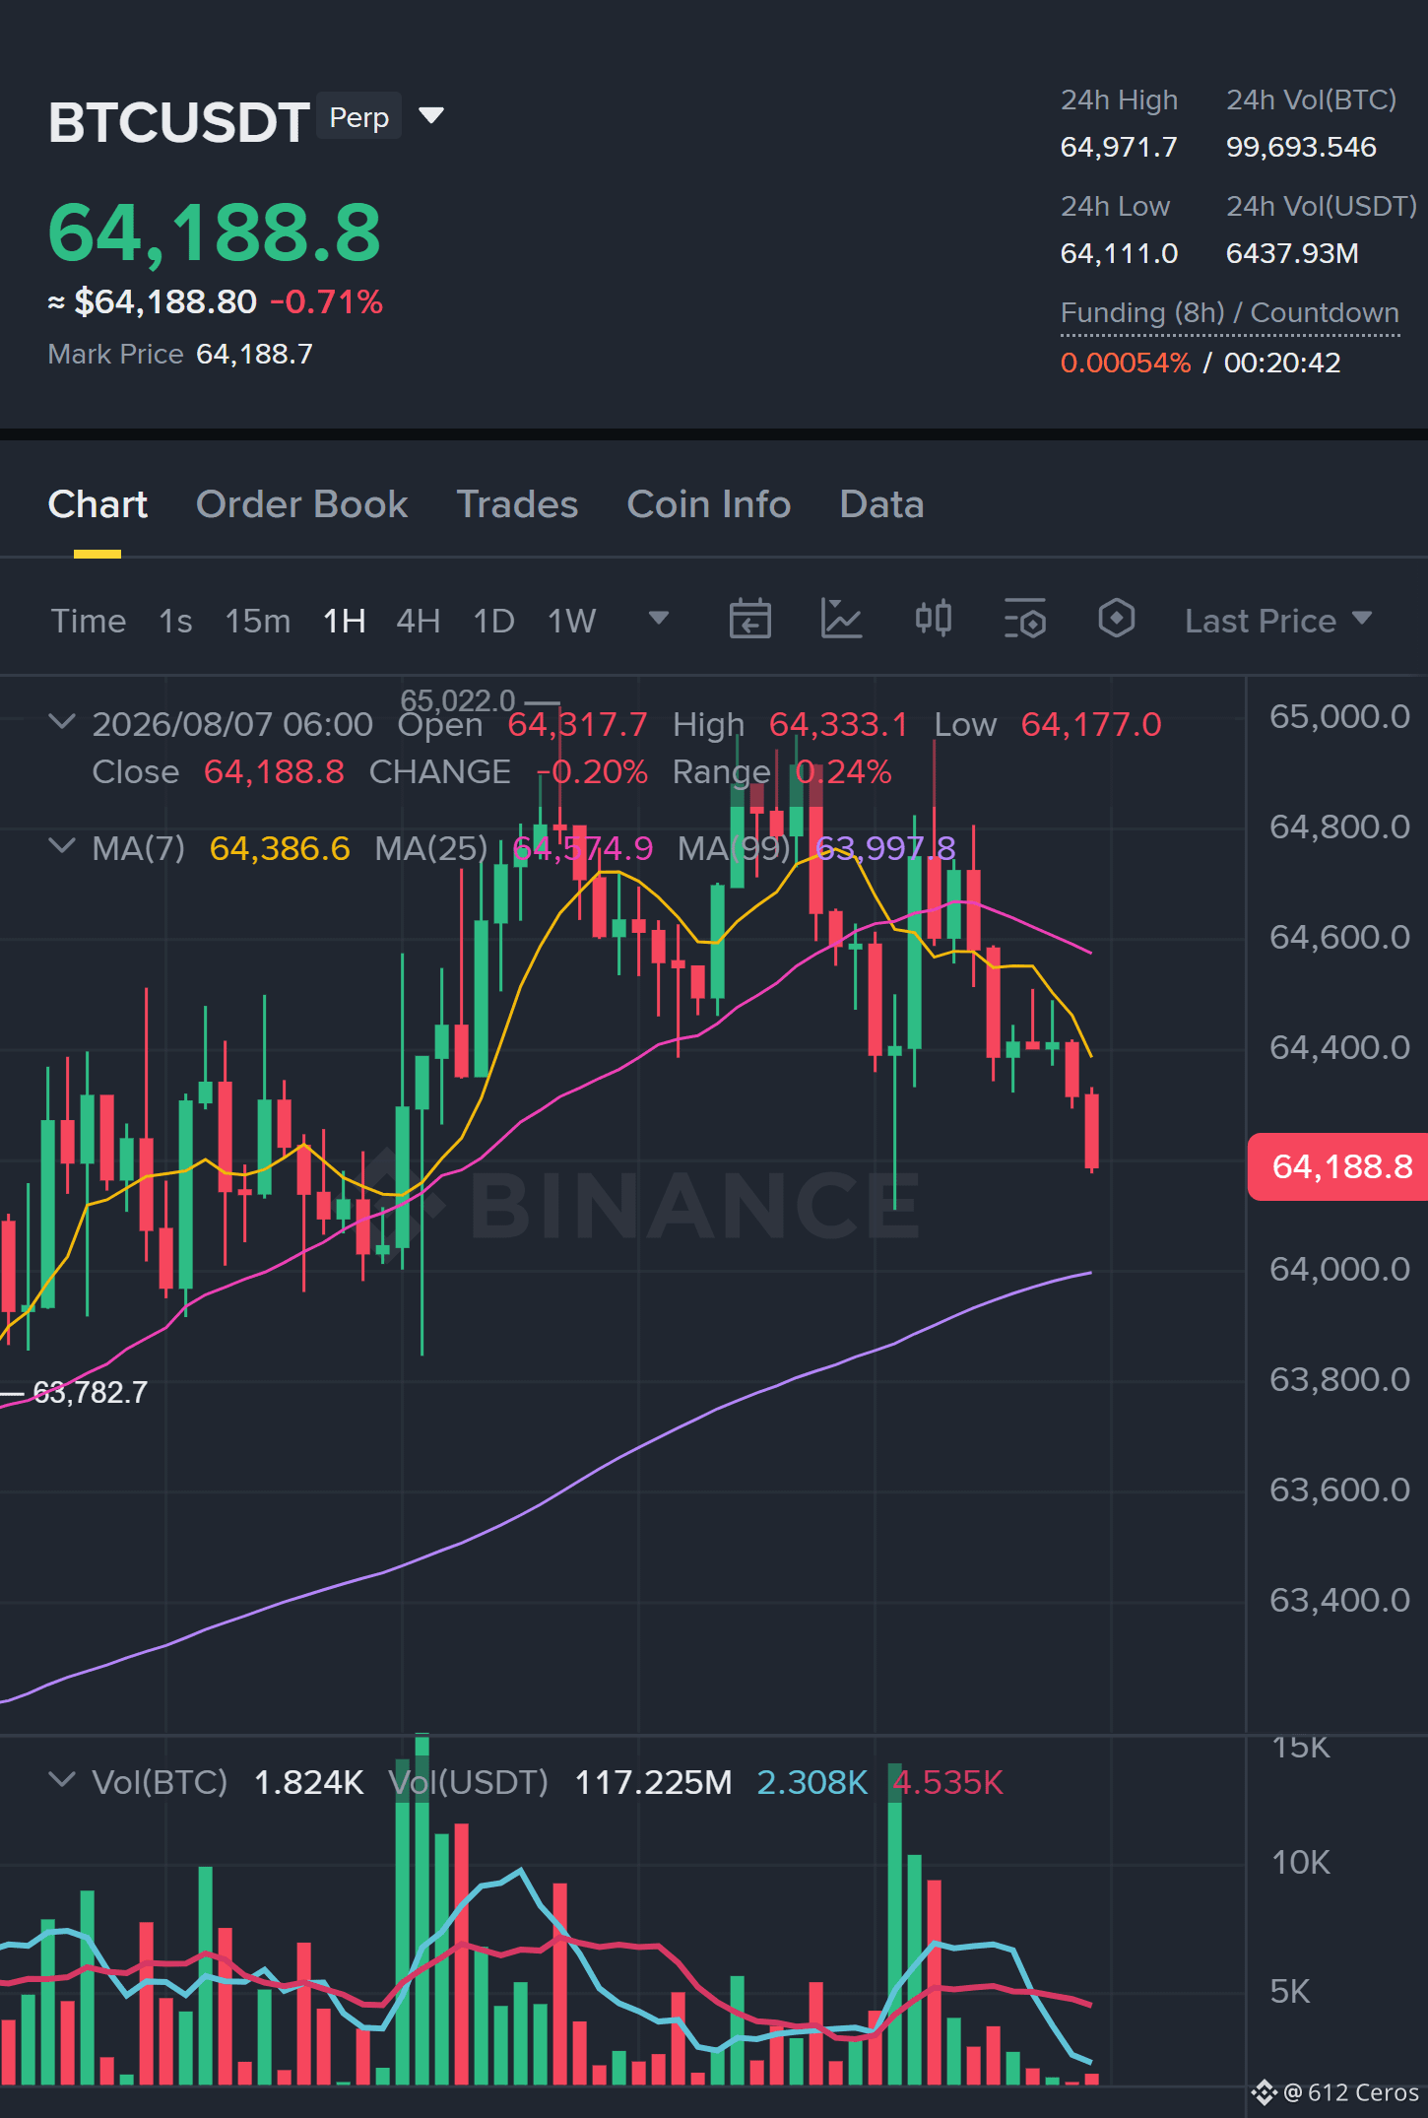Tap the 24h Vol(USDT) 6437.93M value
This screenshot has height=2118, width=1428.
1292,253
